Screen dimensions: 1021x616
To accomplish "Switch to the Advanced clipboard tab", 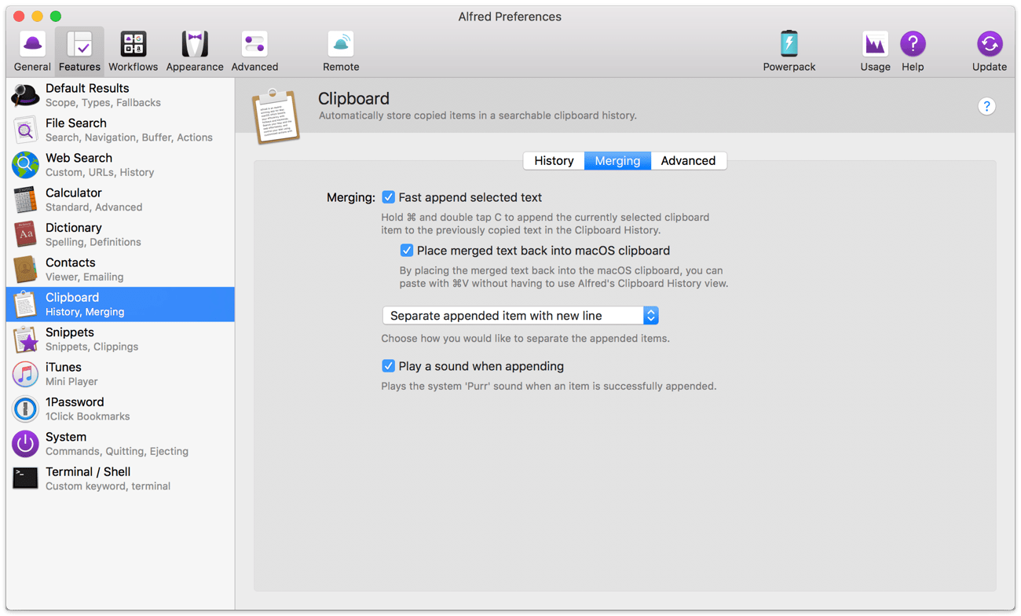I will pos(688,160).
